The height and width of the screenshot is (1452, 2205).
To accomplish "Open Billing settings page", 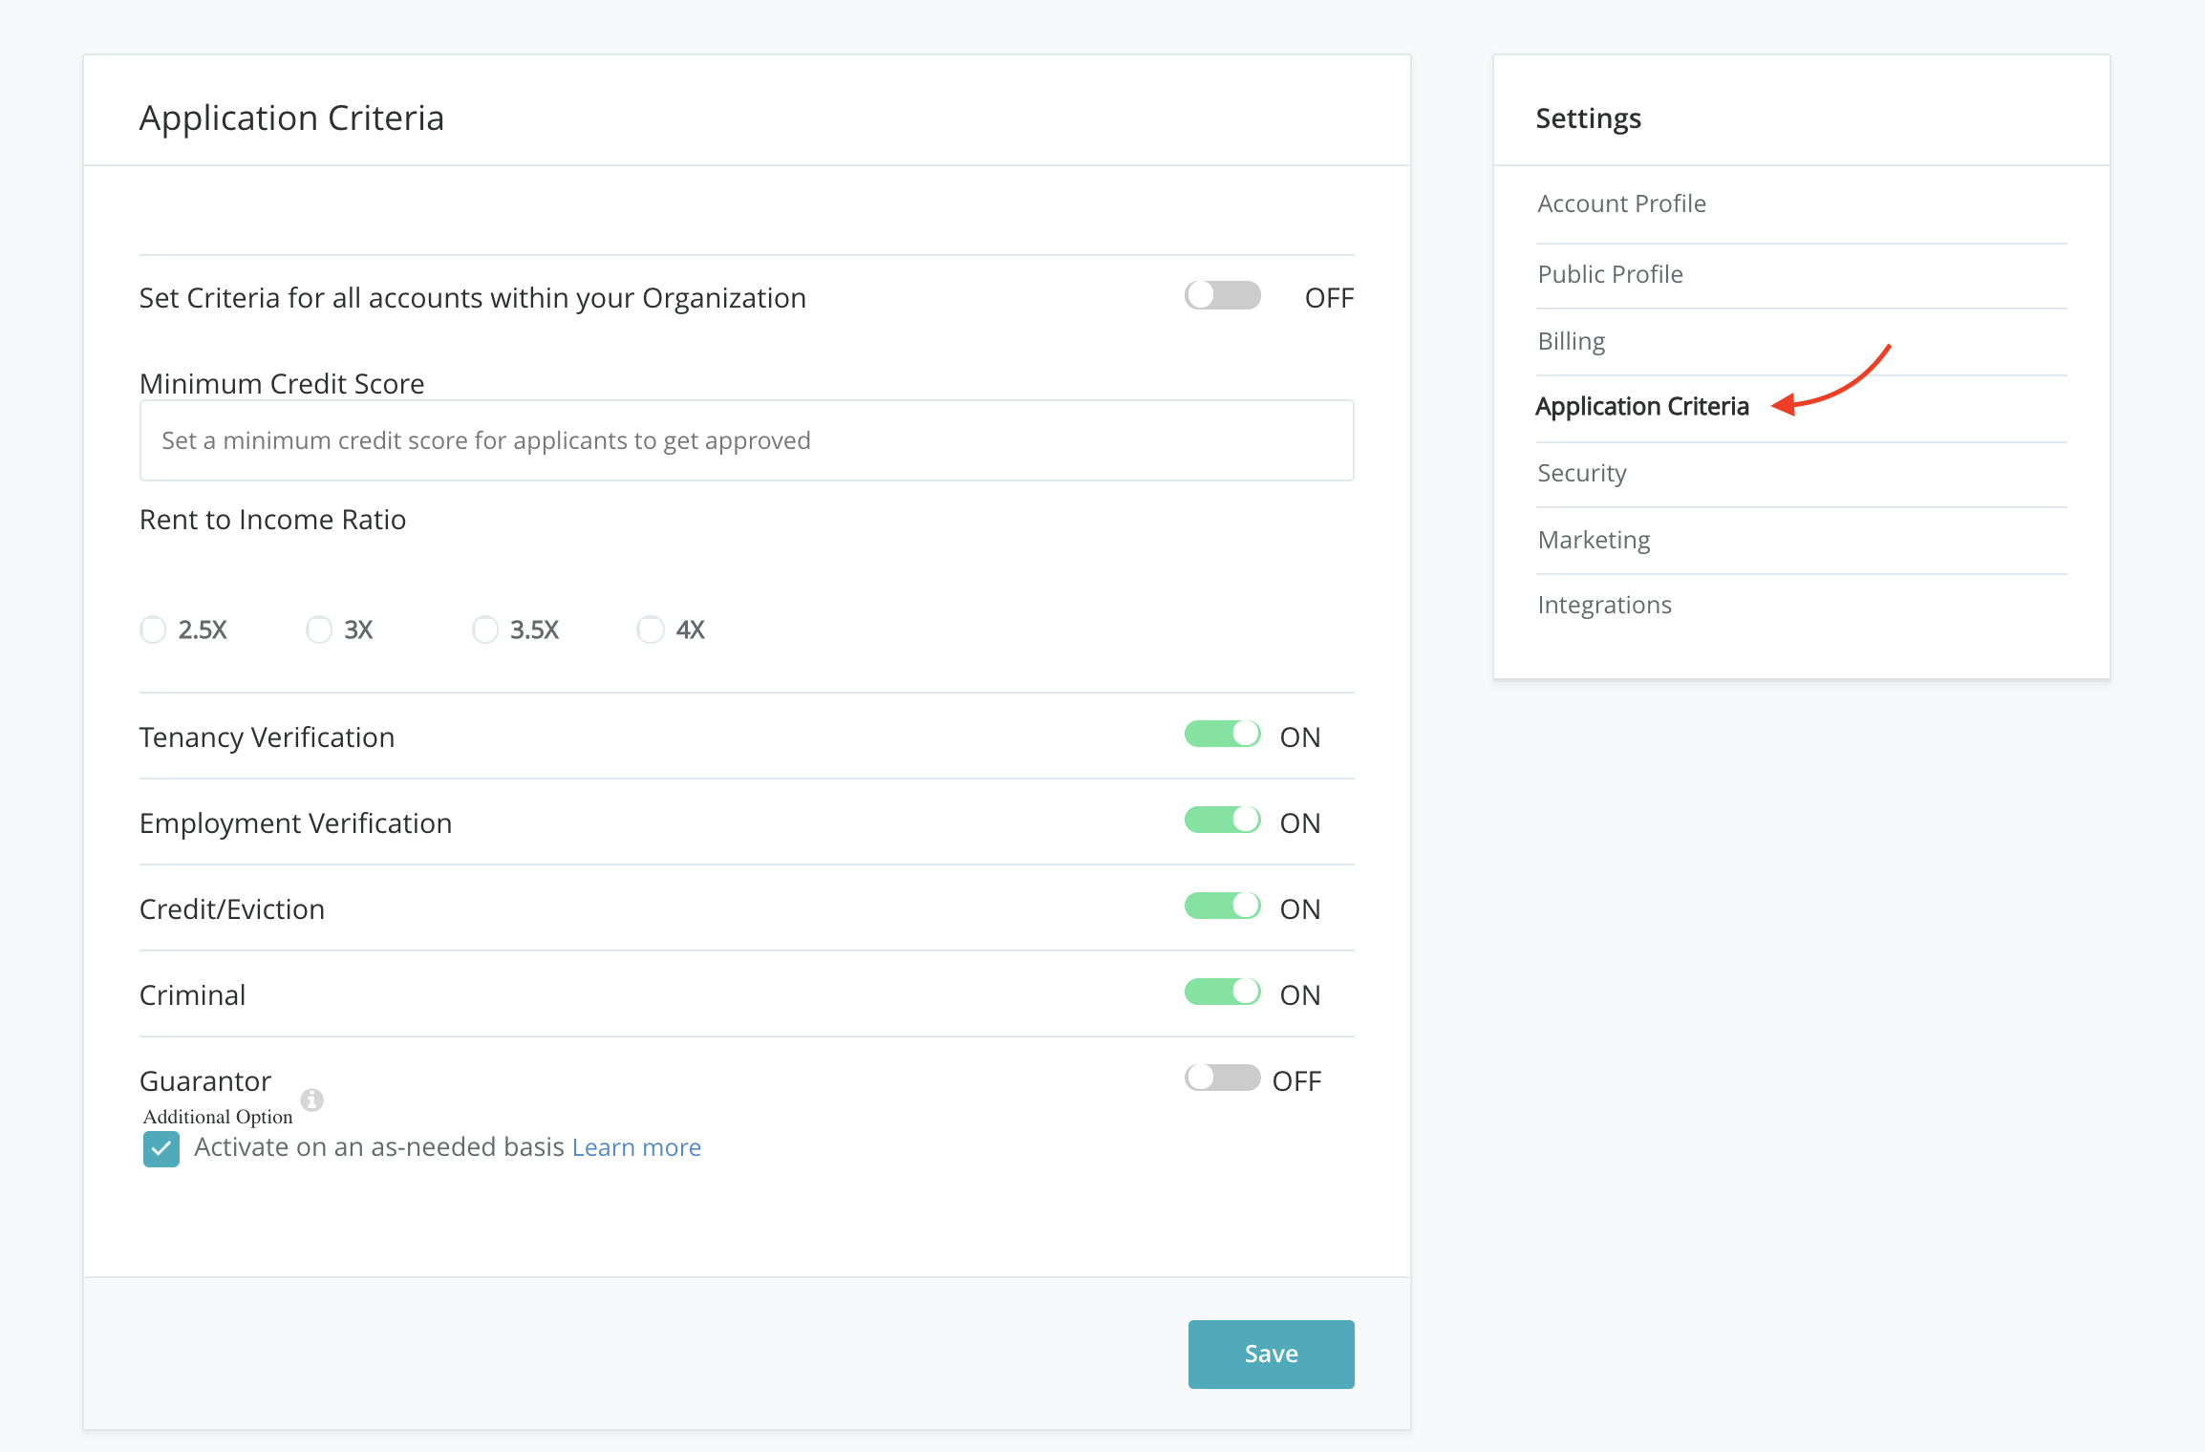I will [x=1571, y=341].
